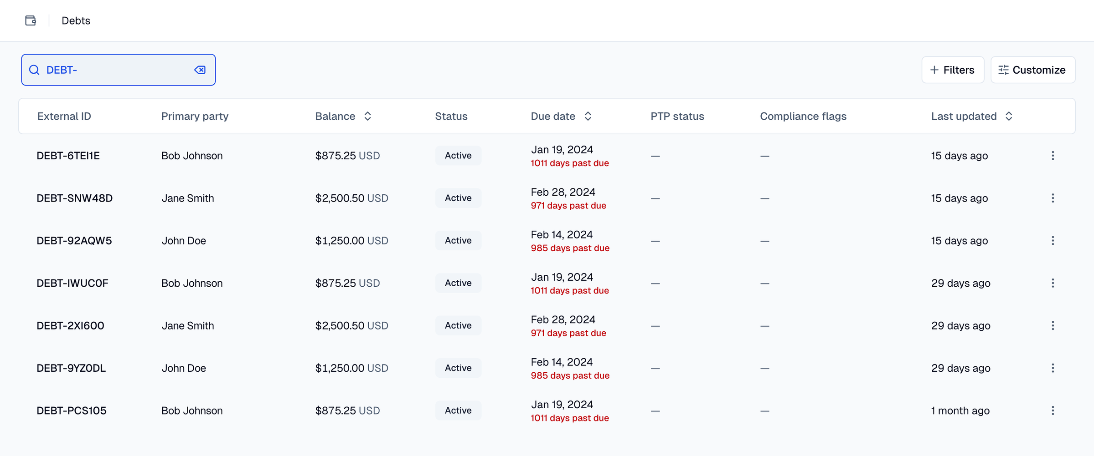
Task: Open debt DEBT-92AQW5
Action: coord(74,240)
